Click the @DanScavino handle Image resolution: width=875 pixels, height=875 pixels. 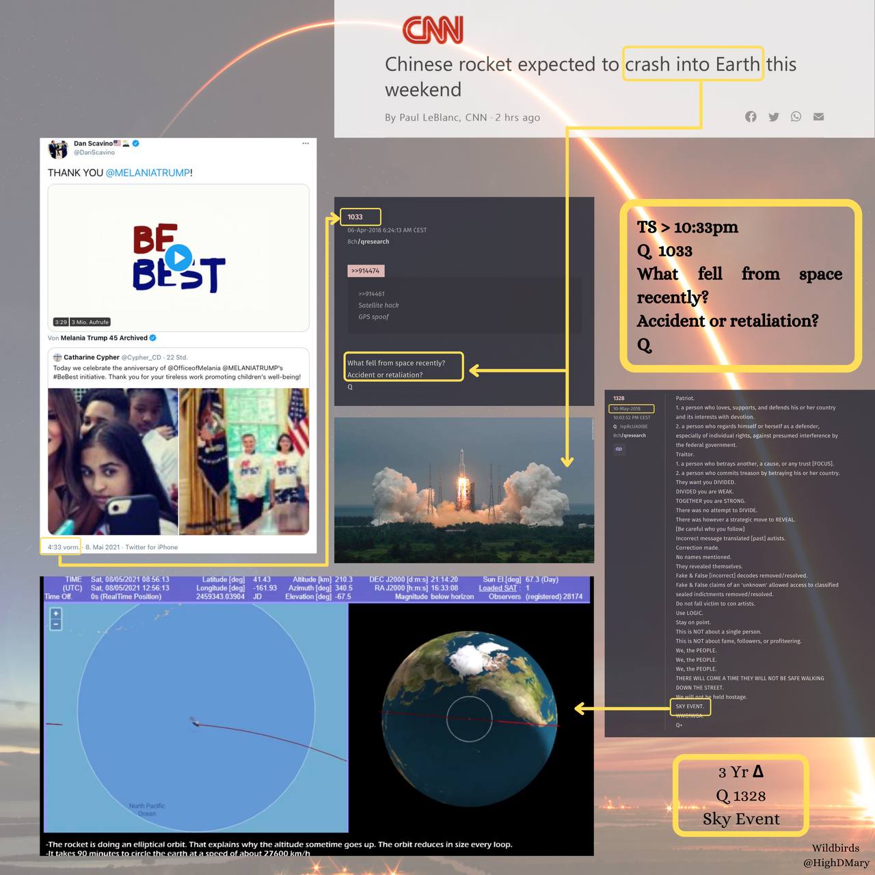coord(94,152)
